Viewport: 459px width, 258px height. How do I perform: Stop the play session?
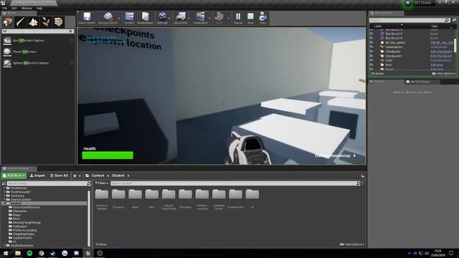point(250,18)
